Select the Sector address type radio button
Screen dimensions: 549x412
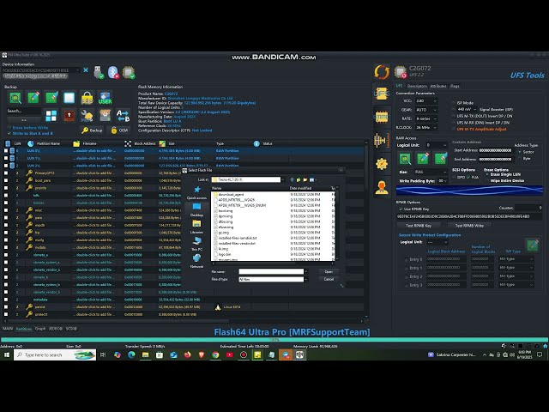click(x=520, y=152)
